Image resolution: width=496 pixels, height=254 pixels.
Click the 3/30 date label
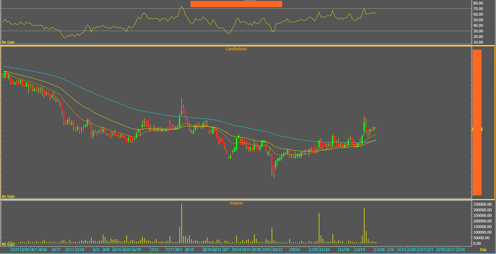[x=25, y=250]
